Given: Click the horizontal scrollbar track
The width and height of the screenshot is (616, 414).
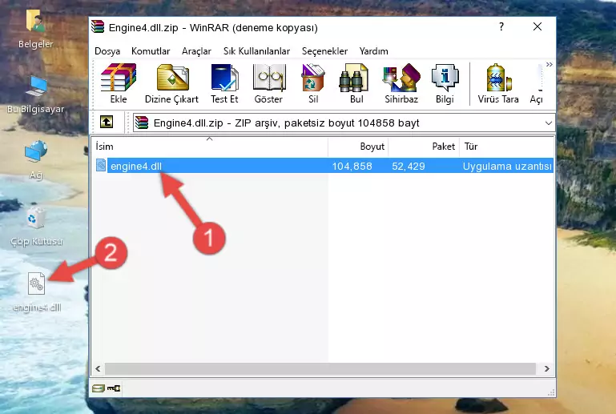Looking at the screenshot, I should tap(320, 368).
